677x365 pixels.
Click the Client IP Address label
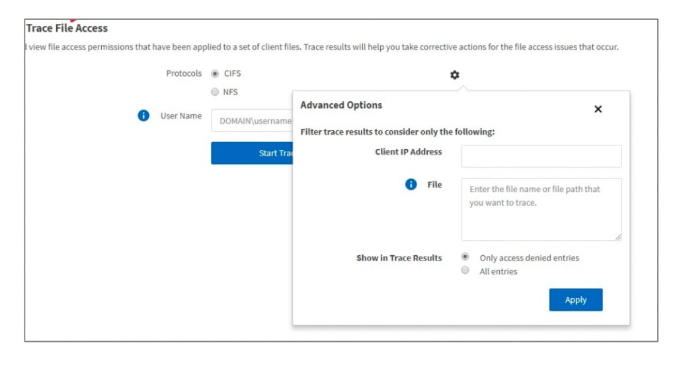pyautogui.click(x=408, y=152)
